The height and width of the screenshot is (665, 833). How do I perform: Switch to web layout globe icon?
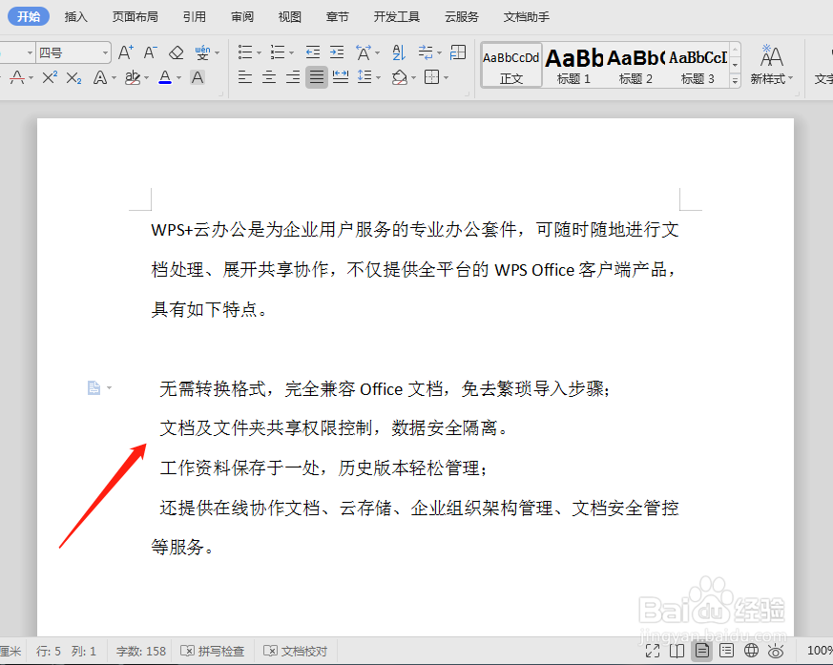click(x=751, y=651)
